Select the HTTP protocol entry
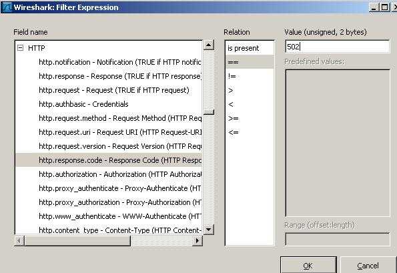Image resolution: width=397 pixels, height=273 pixels. (37, 48)
